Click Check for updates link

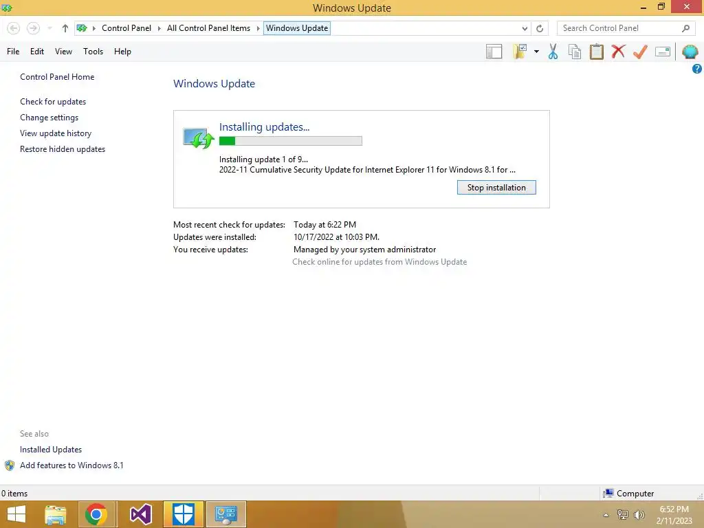[x=53, y=102]
